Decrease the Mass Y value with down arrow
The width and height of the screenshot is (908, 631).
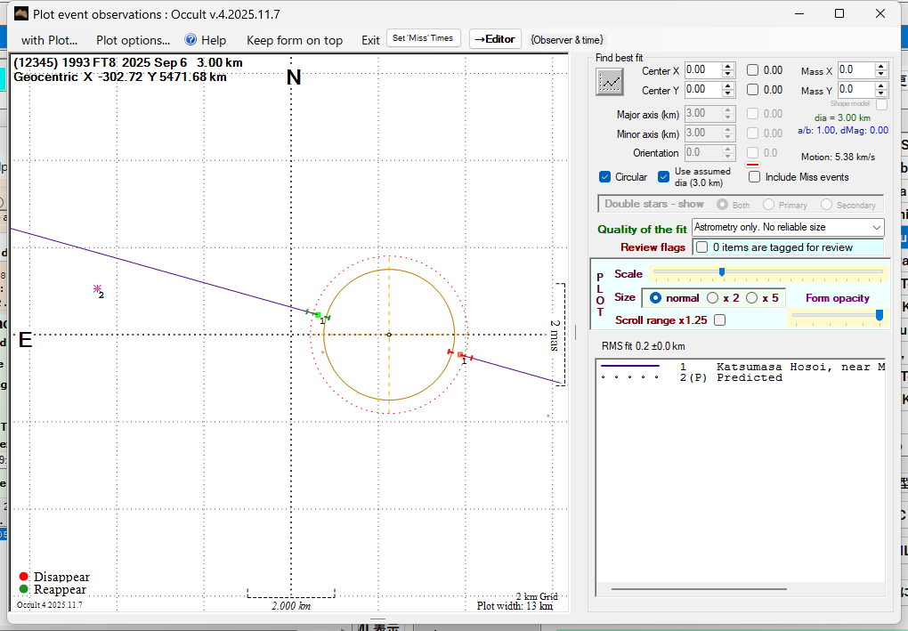[880, 93]
